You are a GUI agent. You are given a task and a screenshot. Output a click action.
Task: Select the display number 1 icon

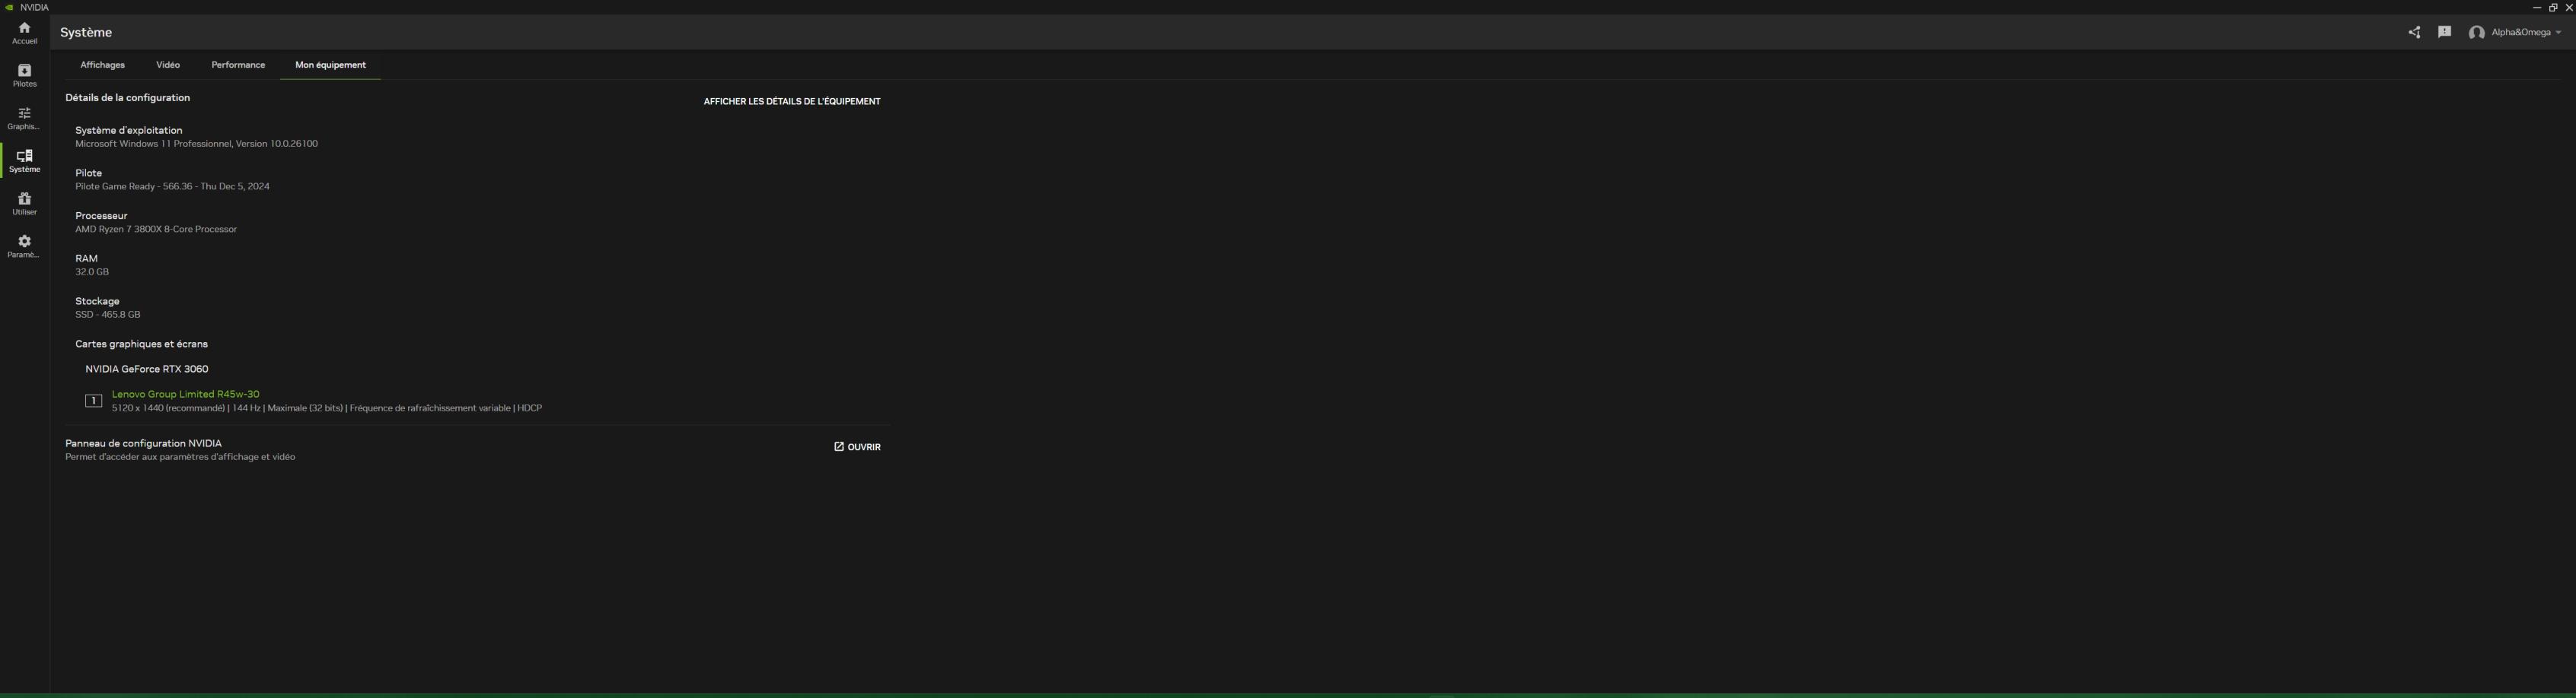tap(93, 401)
